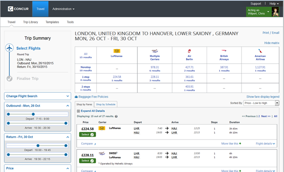This screenshot has height=172, width=284.
Task: Collapse the Outbound - Mon, 26 Oct panel
Action: click(x=68, y=106)
